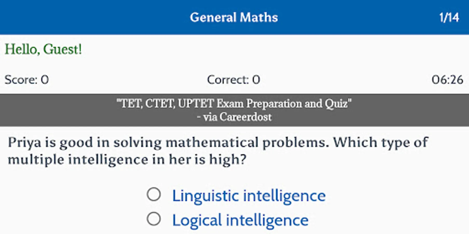Click the "General Maths" quiz title
This screenshot has height=234, width=469.
click(x=234, y=17)
